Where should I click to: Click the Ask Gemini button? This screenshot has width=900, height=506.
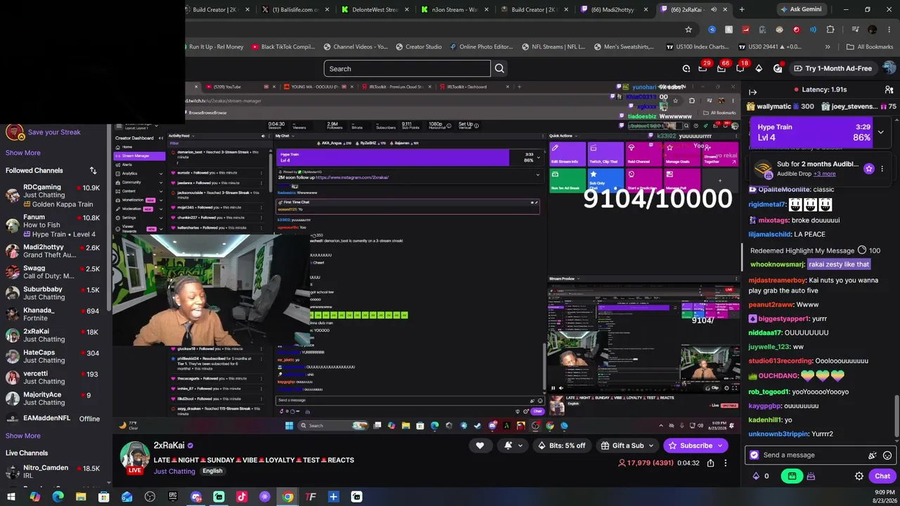pos(800,9)
